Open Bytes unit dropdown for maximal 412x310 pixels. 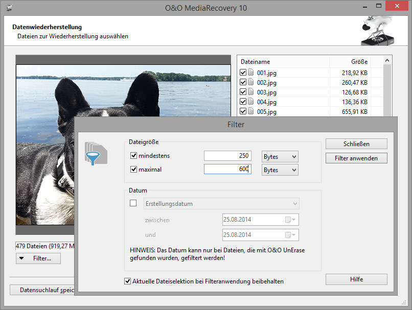280,170
